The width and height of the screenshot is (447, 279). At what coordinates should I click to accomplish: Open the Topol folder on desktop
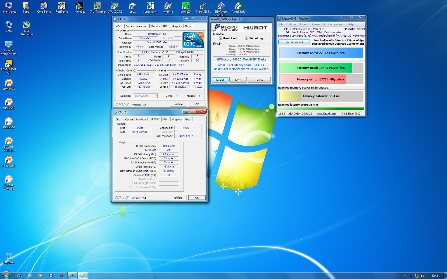(26, 8)
